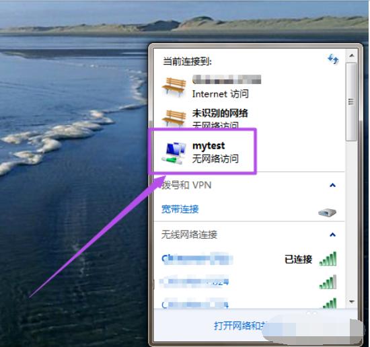Open the 宽带连接 broadband connection
370x347 pixels.
point(180,209)
